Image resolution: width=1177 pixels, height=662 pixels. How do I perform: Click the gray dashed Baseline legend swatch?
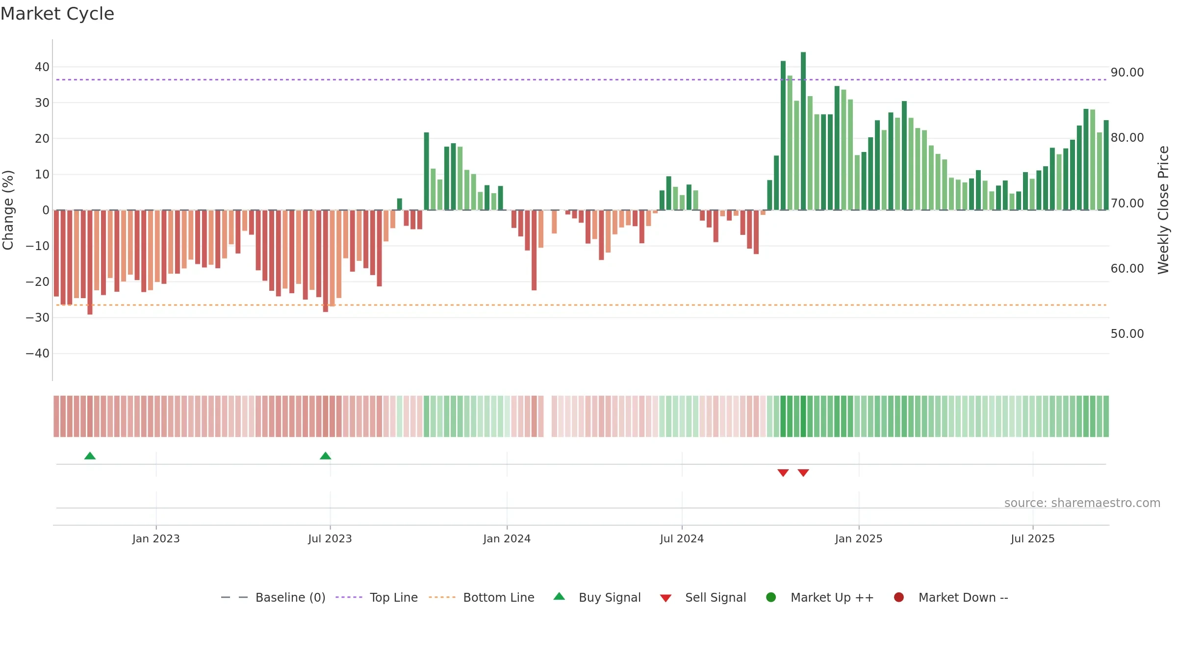click(x=234, y=597)
